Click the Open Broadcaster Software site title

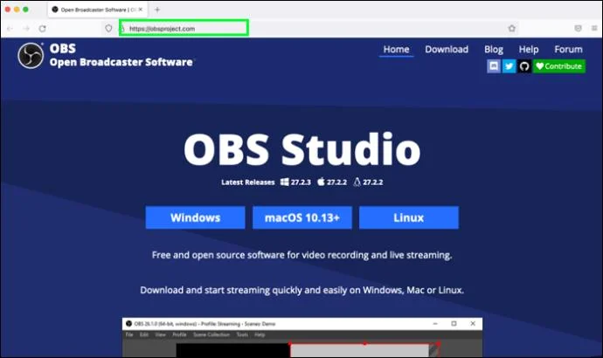(121, 62)
